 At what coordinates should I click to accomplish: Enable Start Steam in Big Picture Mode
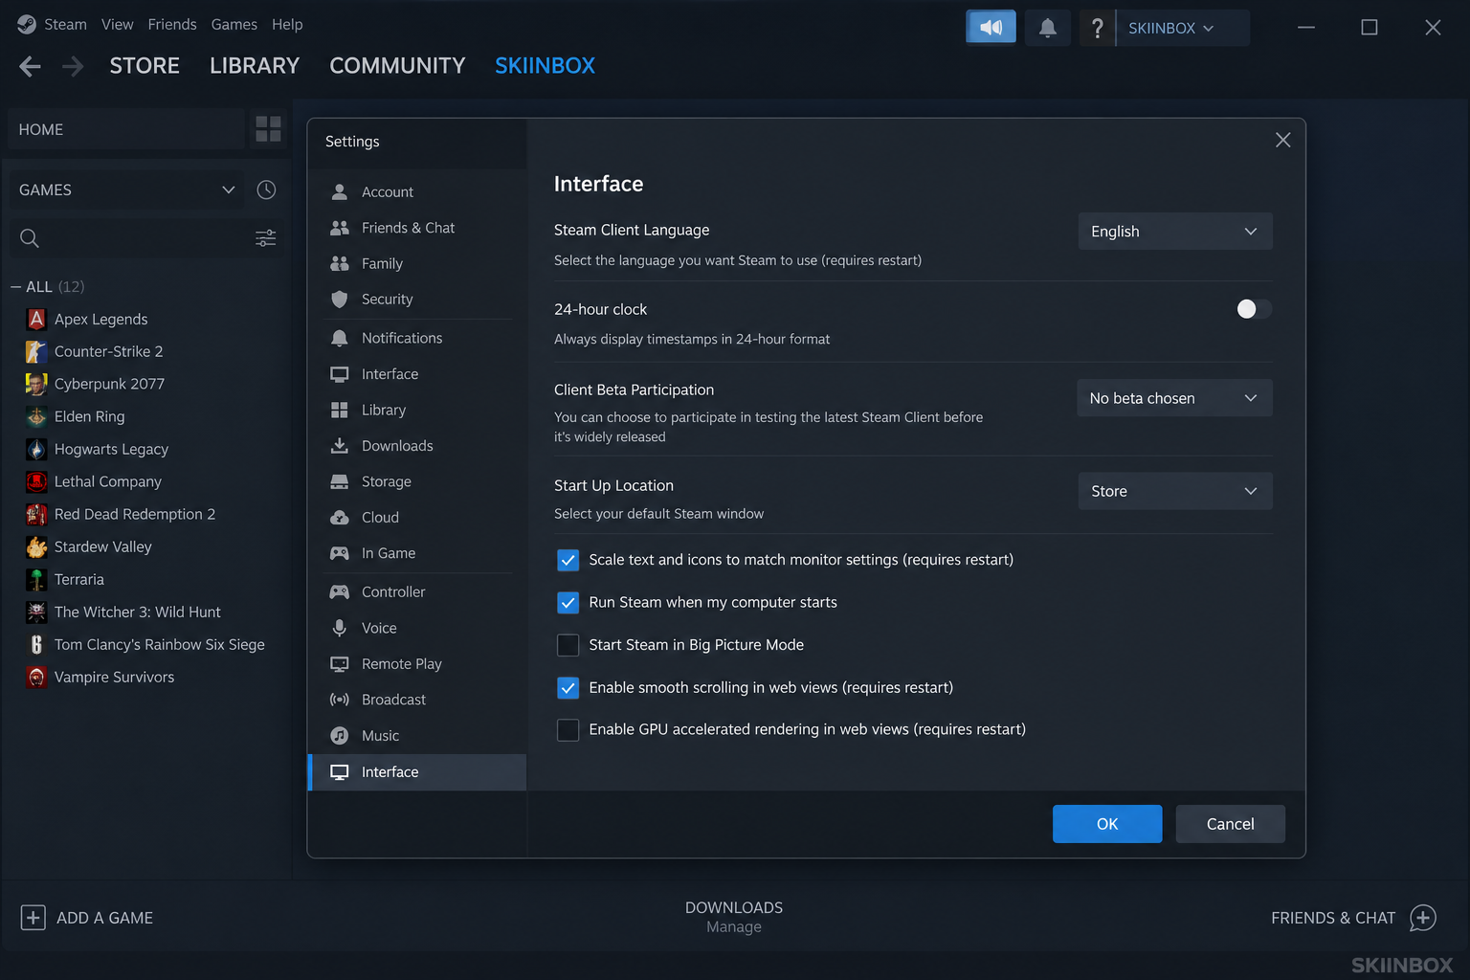(x=568, y=645)
